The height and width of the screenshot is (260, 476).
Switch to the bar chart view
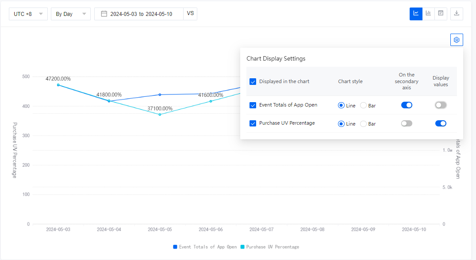[428, 14]
